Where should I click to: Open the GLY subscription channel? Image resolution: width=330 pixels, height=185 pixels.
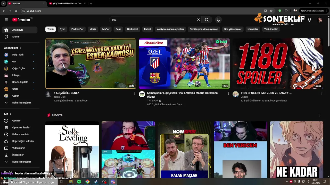coord(20,62)
